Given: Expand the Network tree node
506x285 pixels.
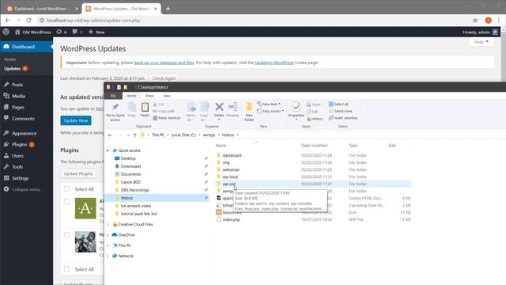Looking at the screenshot, I should pyautogui.click(x=108, y=256).
